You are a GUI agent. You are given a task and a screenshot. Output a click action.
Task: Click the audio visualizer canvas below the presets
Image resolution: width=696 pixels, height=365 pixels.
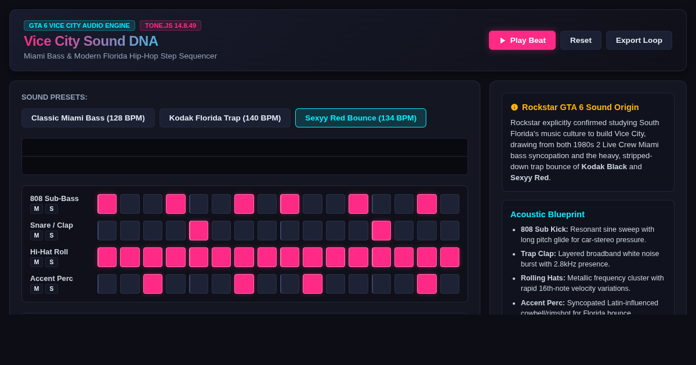[245, 156]
